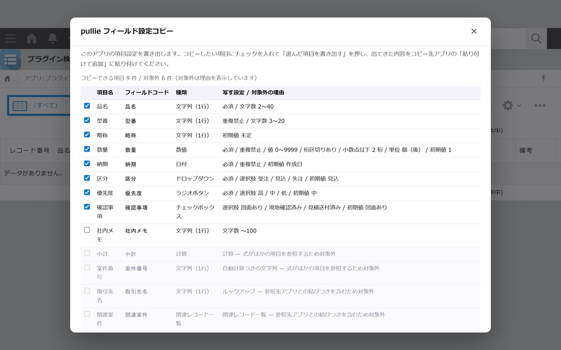Image resolution: width=561 pixels, height=350 pixels.
Task: Click the ラジオボタン type cell
Action: pyautogui.click(x=192, y=193)
